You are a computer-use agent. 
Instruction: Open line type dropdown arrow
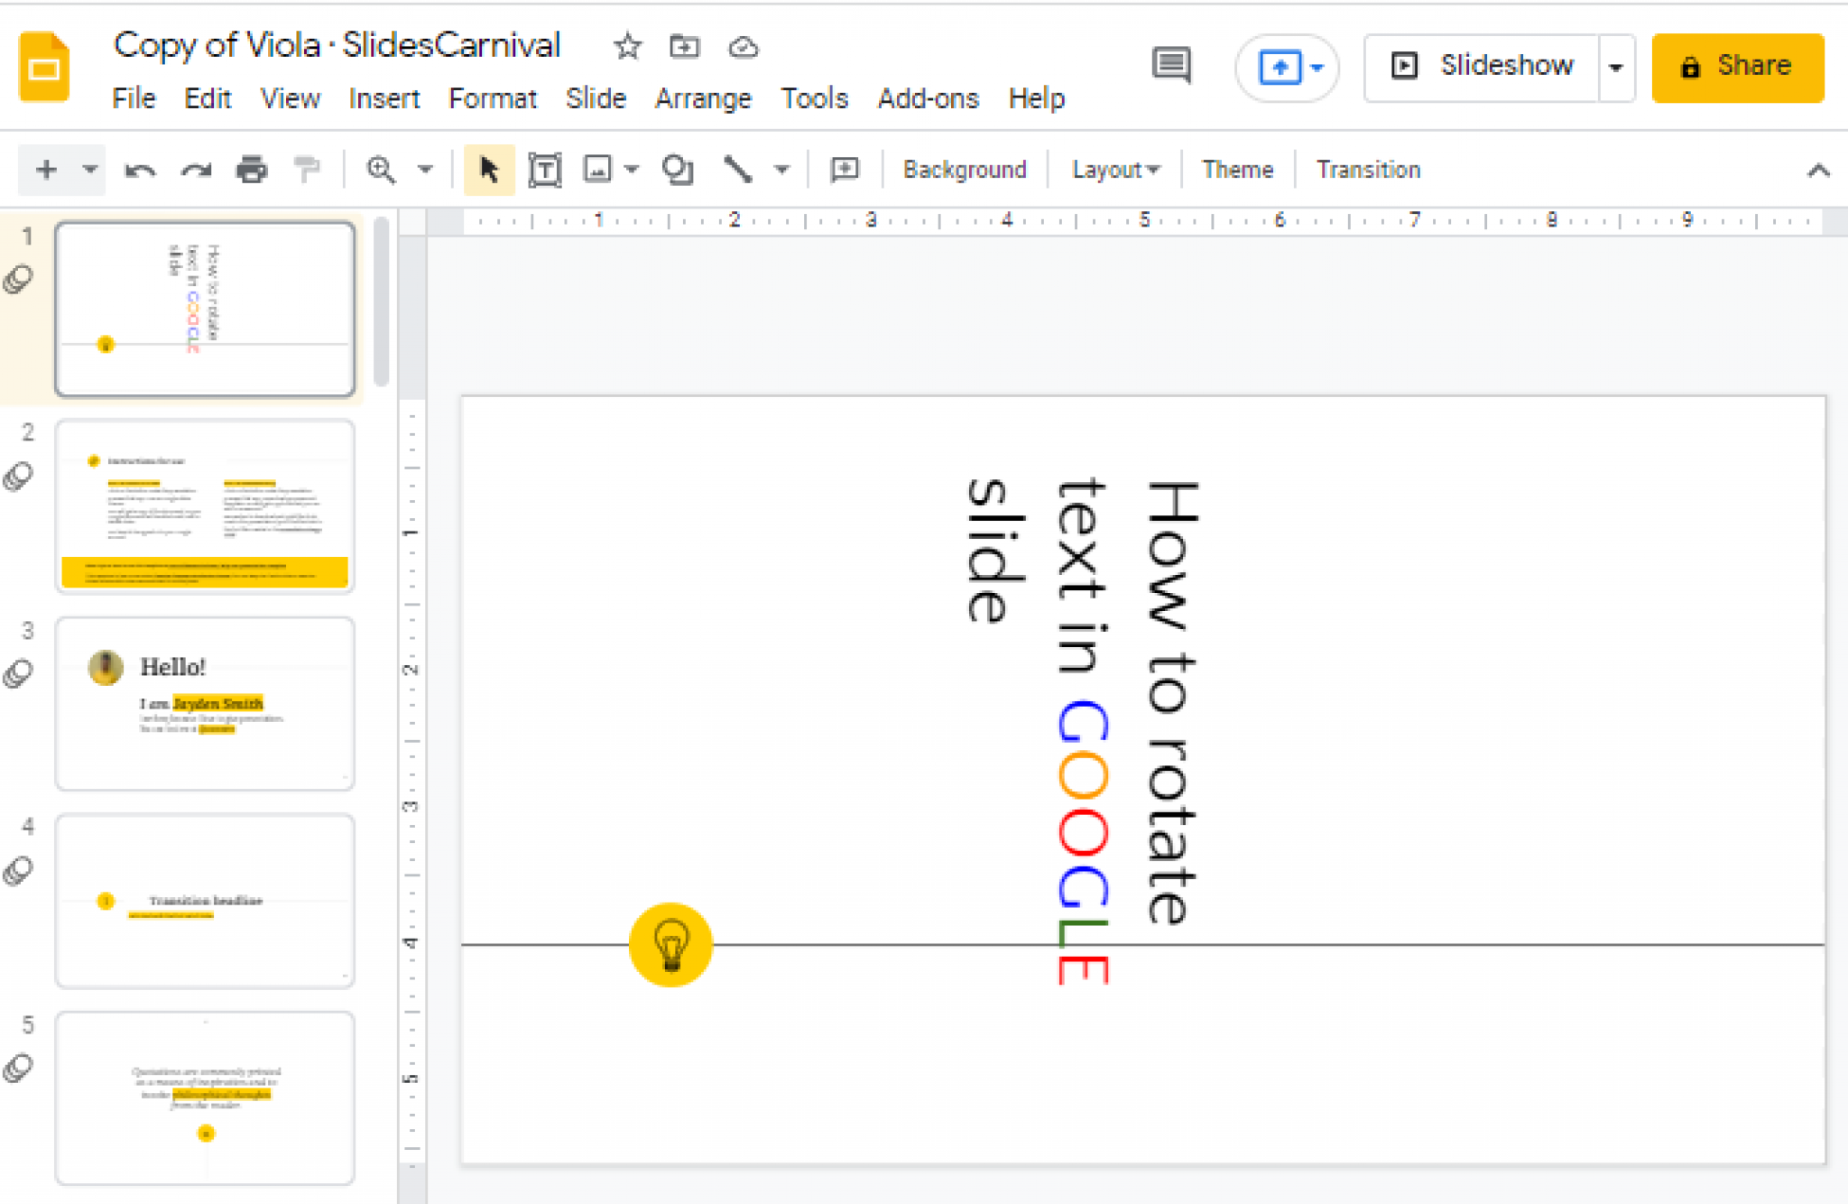[x=781, y=169]
